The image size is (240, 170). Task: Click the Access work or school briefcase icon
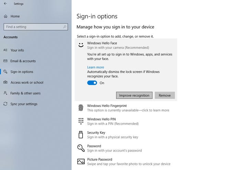5,82
